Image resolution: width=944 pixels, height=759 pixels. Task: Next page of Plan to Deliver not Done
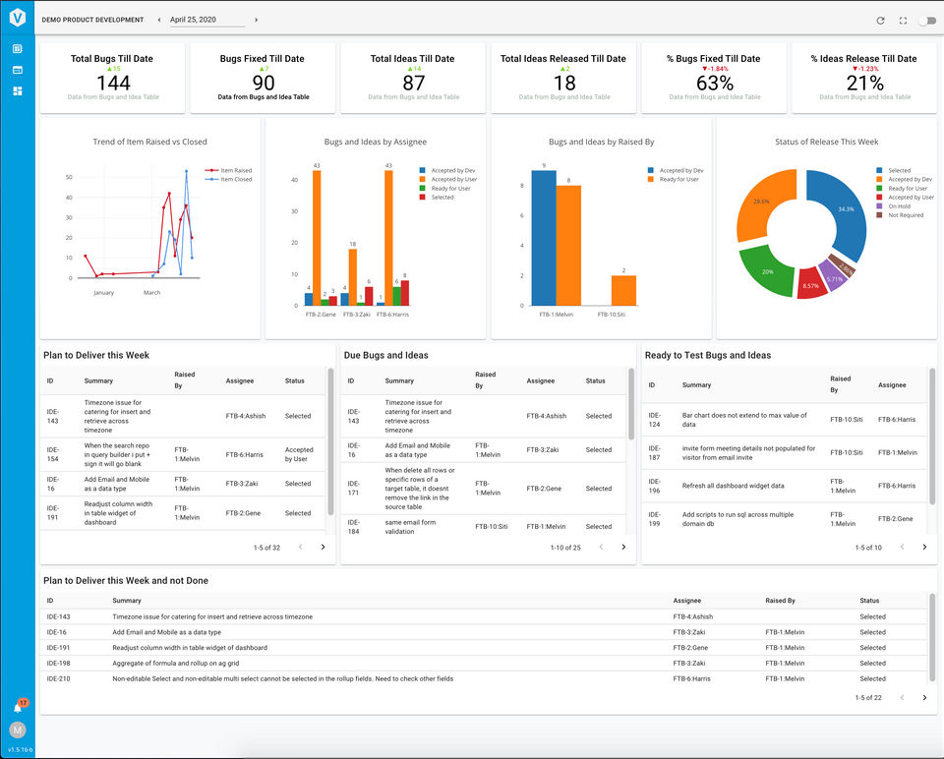click(x=924, y=698)
